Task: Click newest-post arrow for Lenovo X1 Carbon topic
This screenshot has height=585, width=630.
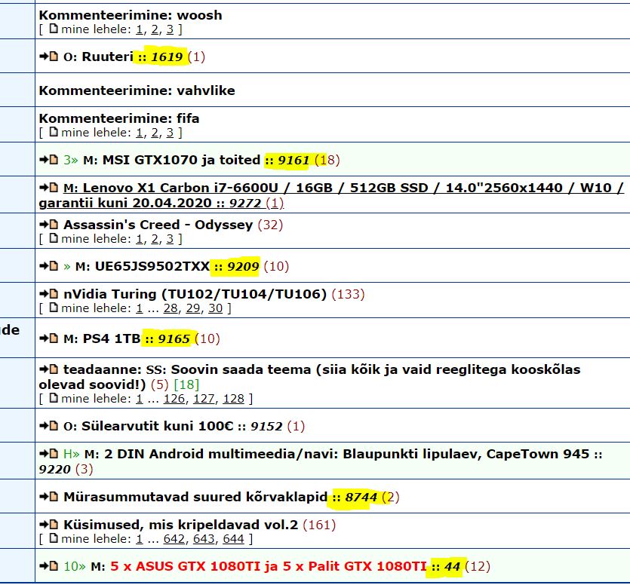Action: (x=49, y=188)
